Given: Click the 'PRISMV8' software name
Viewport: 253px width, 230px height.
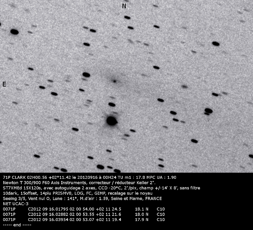Looking at the screenshot, I should click(x=63, y=193).
